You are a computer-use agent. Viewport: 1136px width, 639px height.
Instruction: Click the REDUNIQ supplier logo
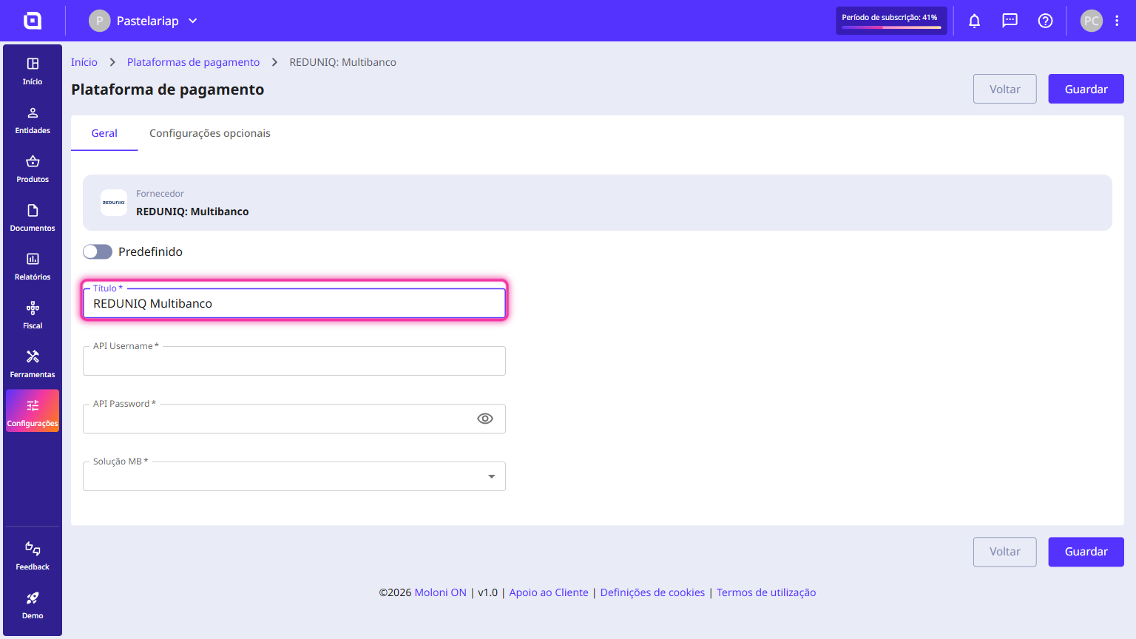point(114,203)
